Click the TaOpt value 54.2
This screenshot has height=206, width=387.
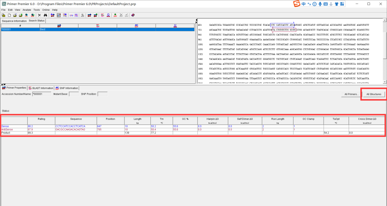[326, 133]
